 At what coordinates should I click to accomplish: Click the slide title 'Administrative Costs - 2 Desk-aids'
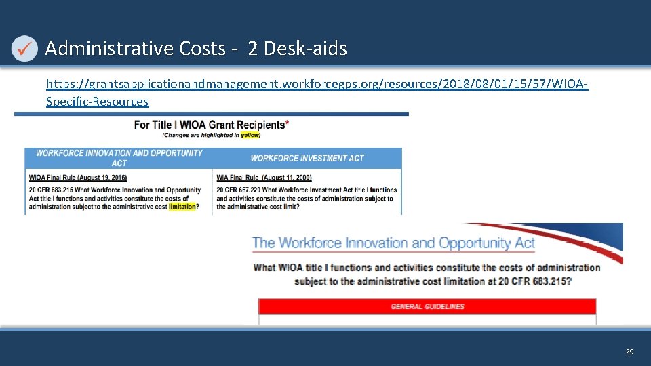click(x=196, y=48)
